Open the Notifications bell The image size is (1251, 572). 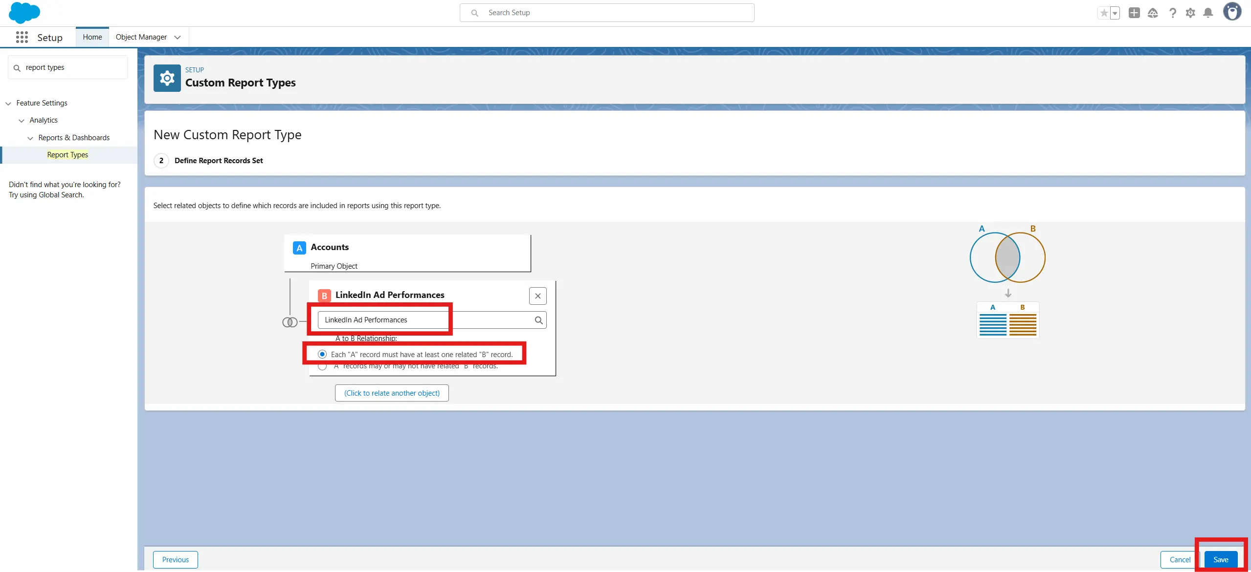click(x=1208, y=13)
